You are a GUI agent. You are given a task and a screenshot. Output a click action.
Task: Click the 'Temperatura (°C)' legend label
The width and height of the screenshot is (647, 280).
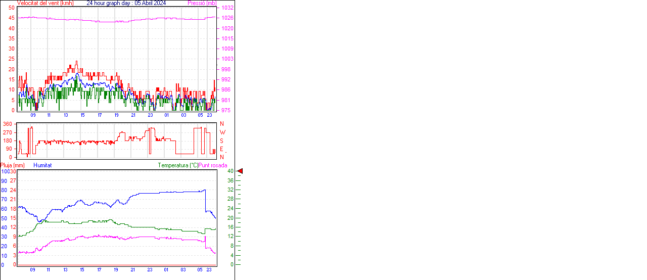(x=178, y=165)
